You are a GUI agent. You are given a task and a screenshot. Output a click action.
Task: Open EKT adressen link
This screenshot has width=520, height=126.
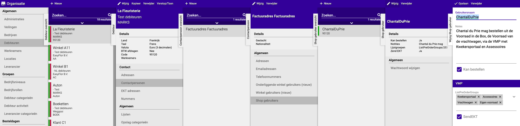pyautogui.click(x=149, y=91)
